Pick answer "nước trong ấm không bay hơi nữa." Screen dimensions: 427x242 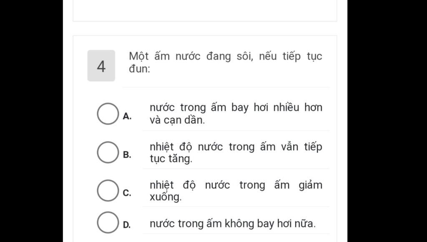[x=233, y=224]
